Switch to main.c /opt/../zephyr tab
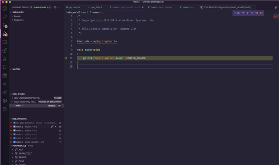Image resolution: width=279 pixels, height=165 pixels. point(160,7)
